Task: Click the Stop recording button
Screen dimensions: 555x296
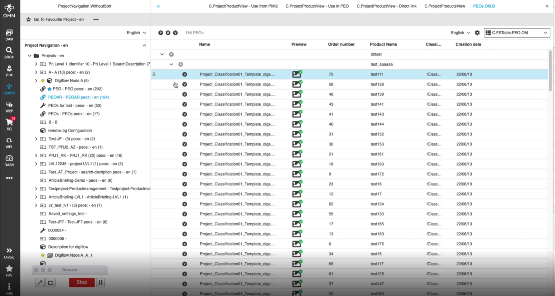Action: pos(82,282)
